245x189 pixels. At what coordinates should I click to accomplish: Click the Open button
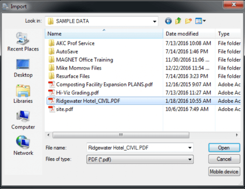[224, 148]
